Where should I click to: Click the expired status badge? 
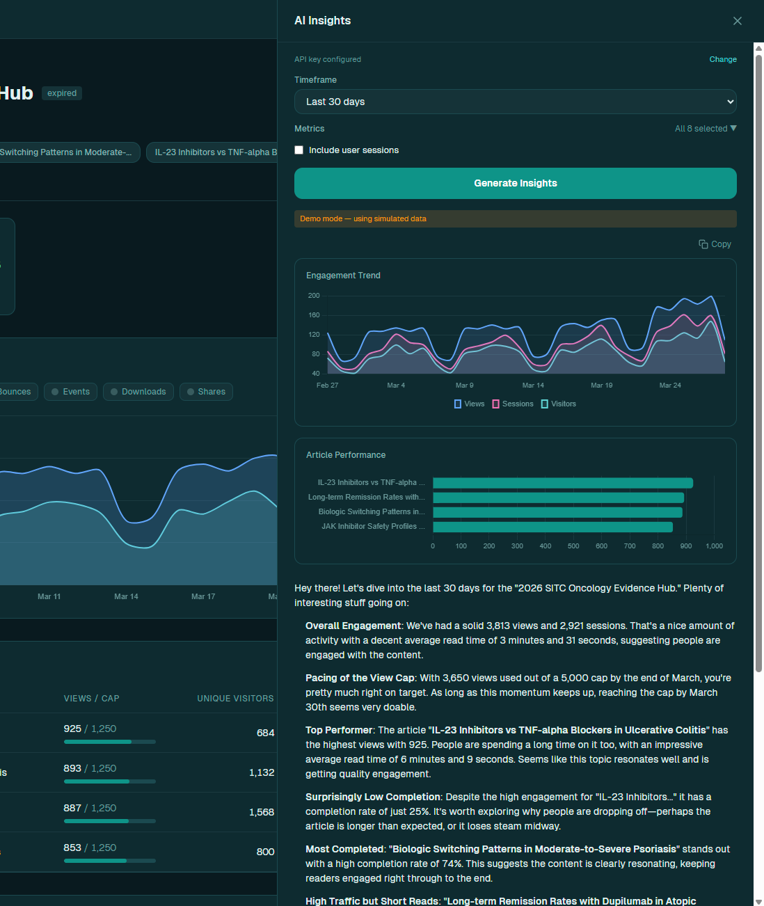click(62, 93)
